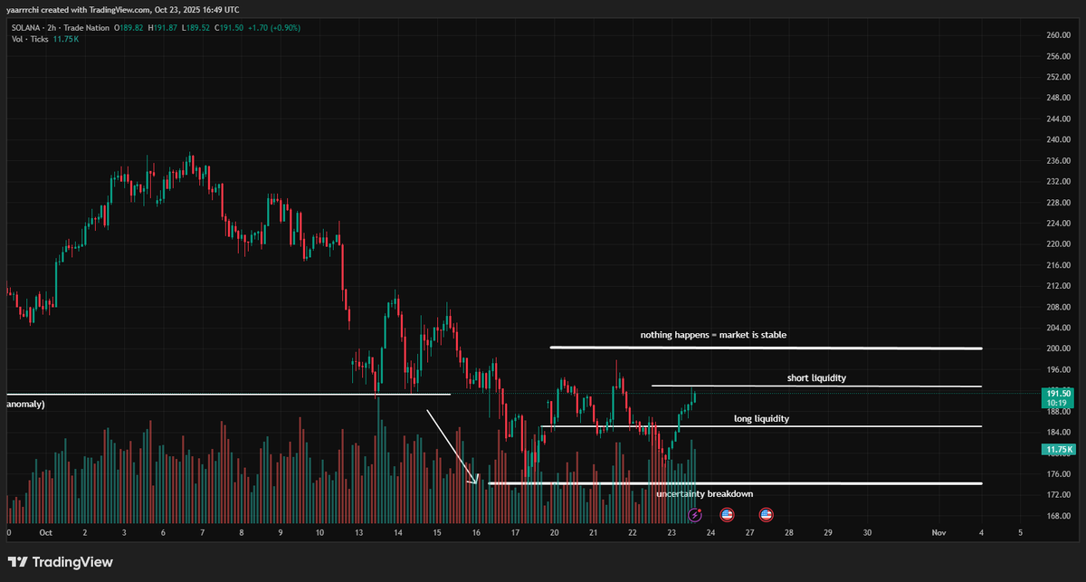Click the green volume label 11.75K on price axis
1086x582 pixels.
click(1059, 449)
